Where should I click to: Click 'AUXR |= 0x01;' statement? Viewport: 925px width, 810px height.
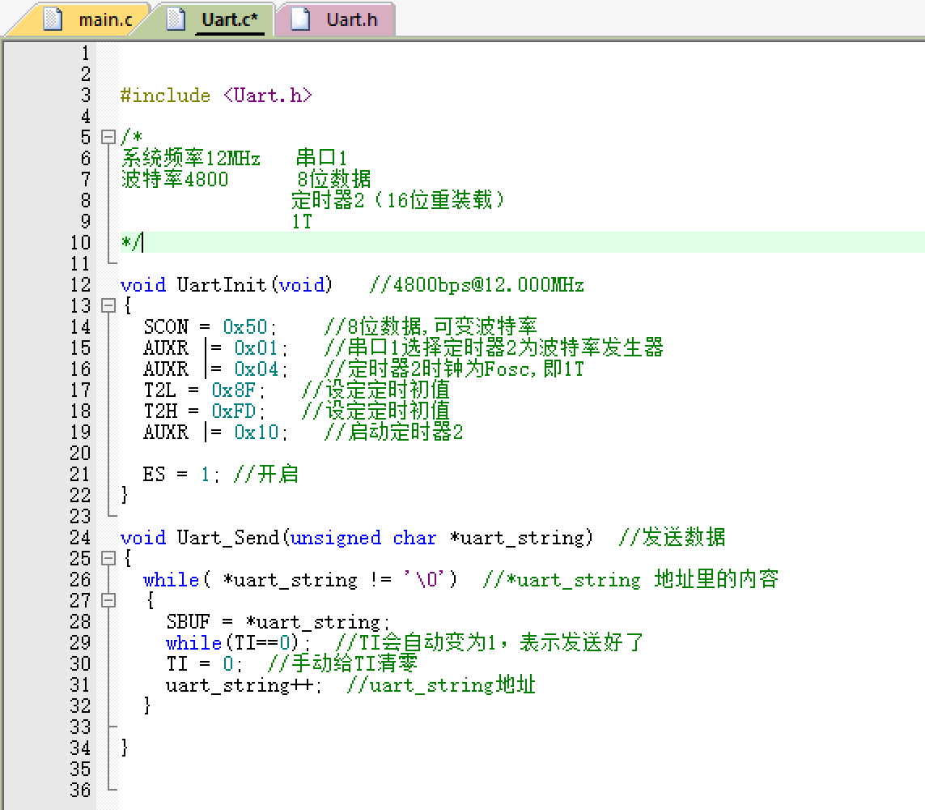(215, 347)
